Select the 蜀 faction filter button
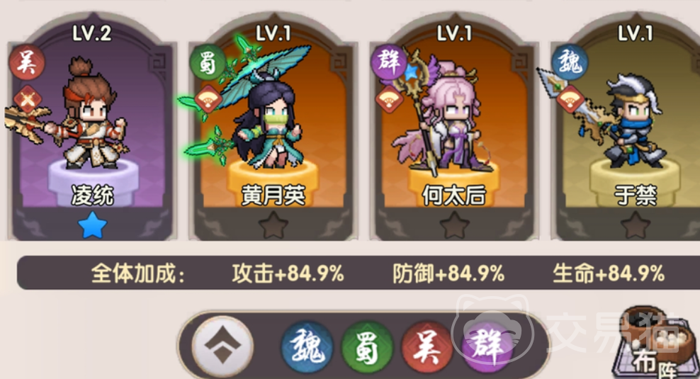Screen dimensions: 700x379 pyautogui.click(x=367, y=347)
